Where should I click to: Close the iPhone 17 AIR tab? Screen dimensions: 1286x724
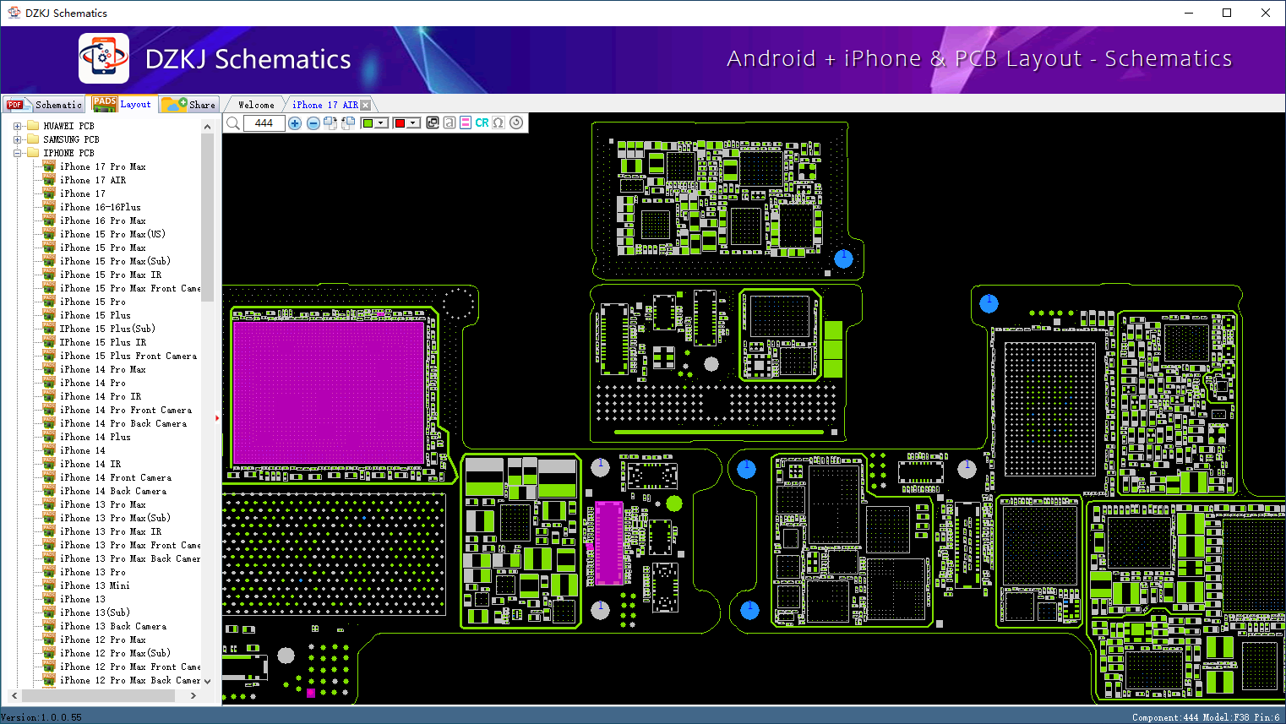click(366, 105)
